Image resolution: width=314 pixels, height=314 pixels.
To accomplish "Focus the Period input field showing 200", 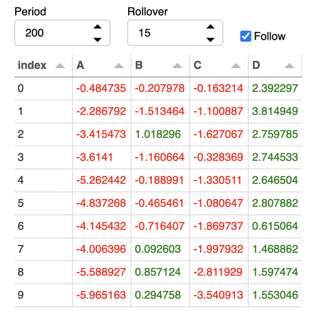I will coord(62,33).
